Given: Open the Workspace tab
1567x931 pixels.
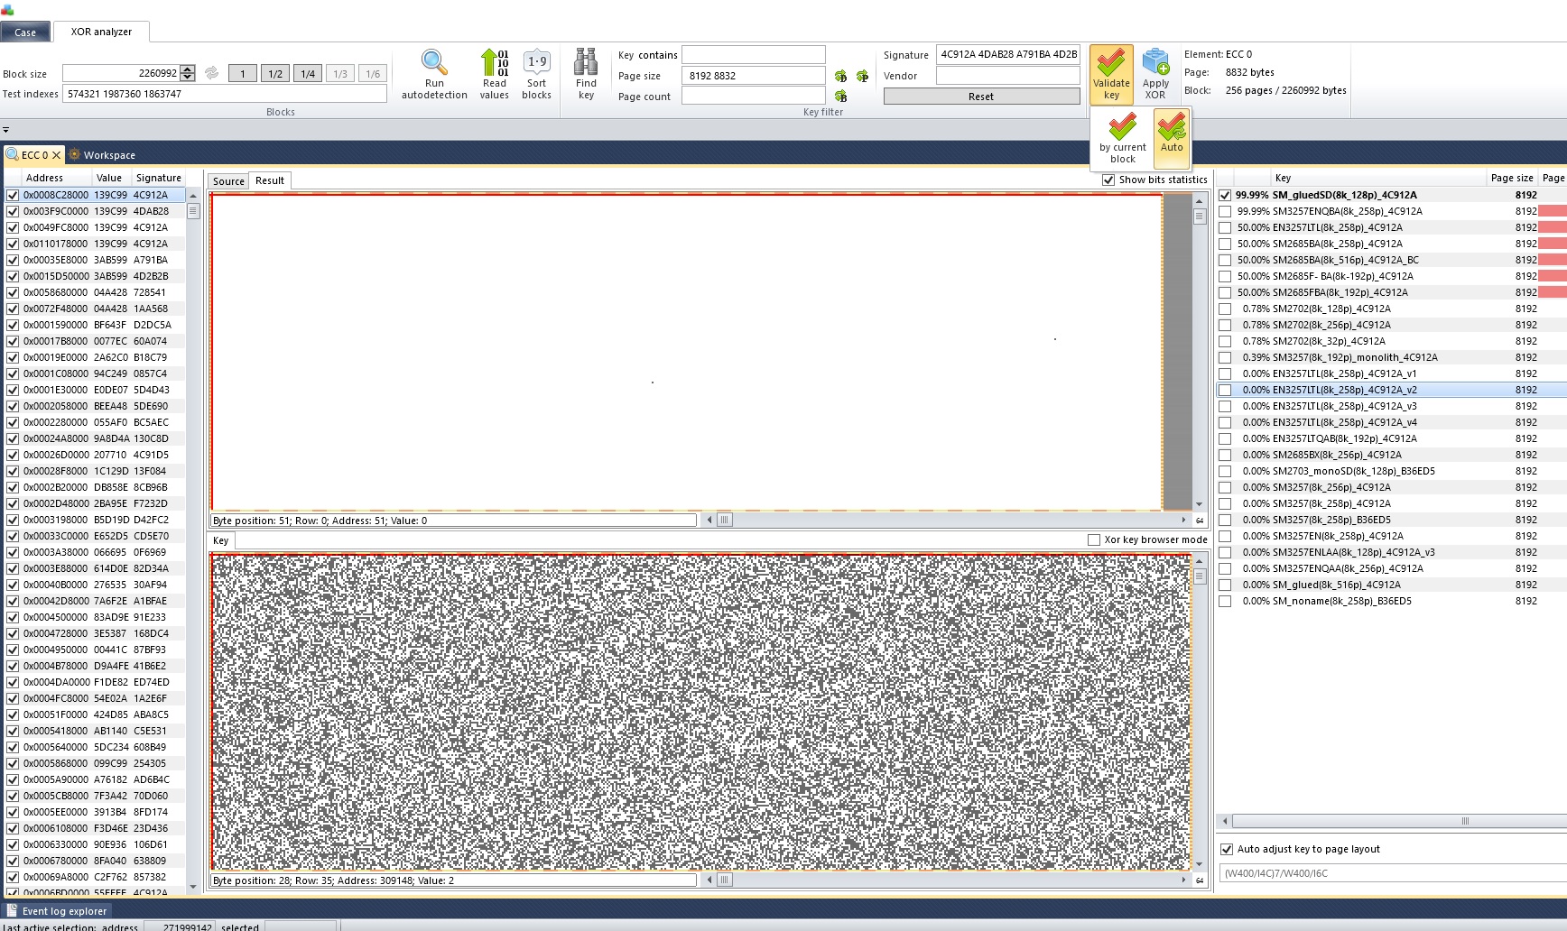Looking at the screenshot, I should point(102,155).
